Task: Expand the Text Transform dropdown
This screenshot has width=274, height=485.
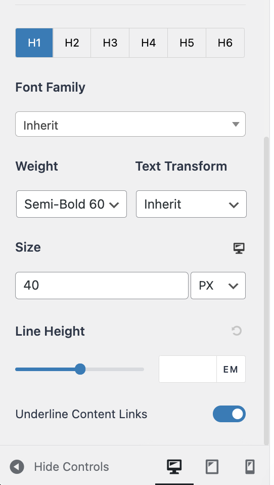Action: coord(191,204)
